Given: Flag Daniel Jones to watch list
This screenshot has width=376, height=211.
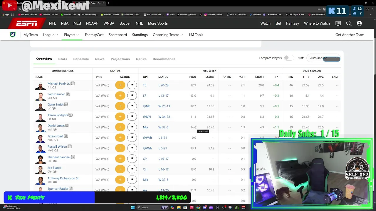Looking at the screenshot, I should 132,127.
